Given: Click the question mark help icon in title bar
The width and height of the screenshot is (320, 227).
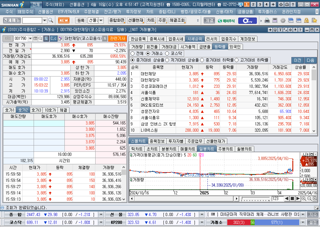Looking at the screenshot, I should point(293,4).
